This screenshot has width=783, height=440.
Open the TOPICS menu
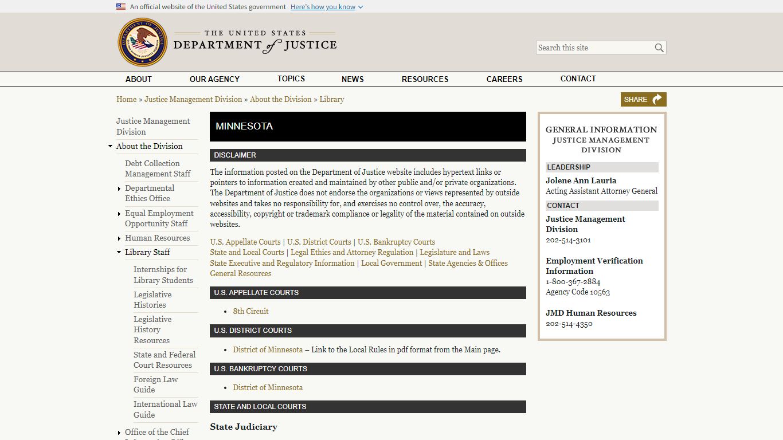click(291, 78)
